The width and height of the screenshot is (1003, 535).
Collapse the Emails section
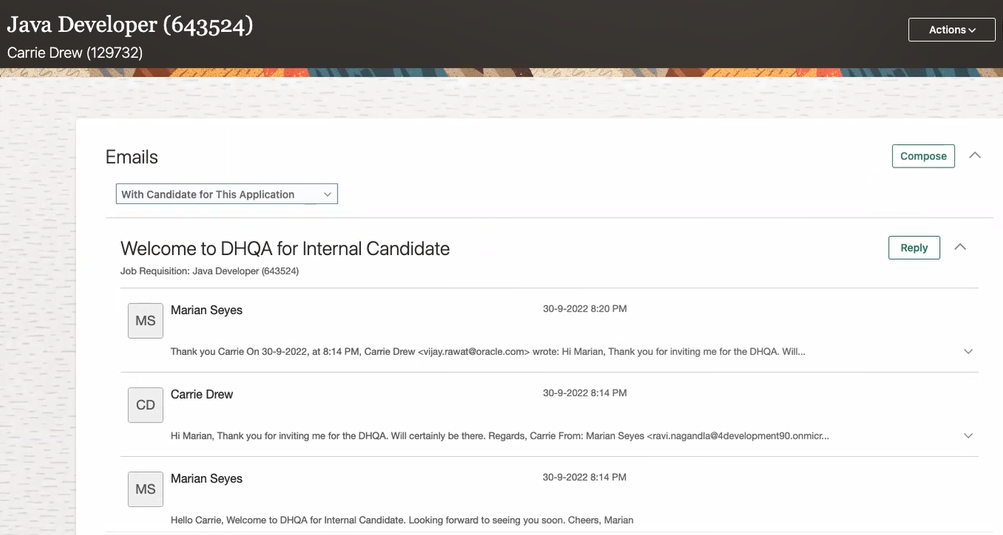pos(974,155)
